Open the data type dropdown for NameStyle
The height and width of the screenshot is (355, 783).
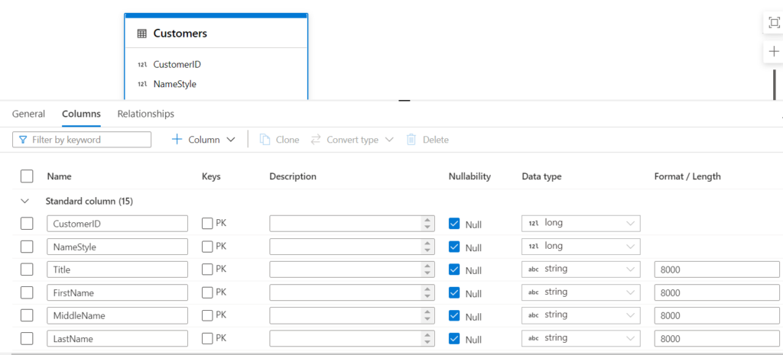581,247
